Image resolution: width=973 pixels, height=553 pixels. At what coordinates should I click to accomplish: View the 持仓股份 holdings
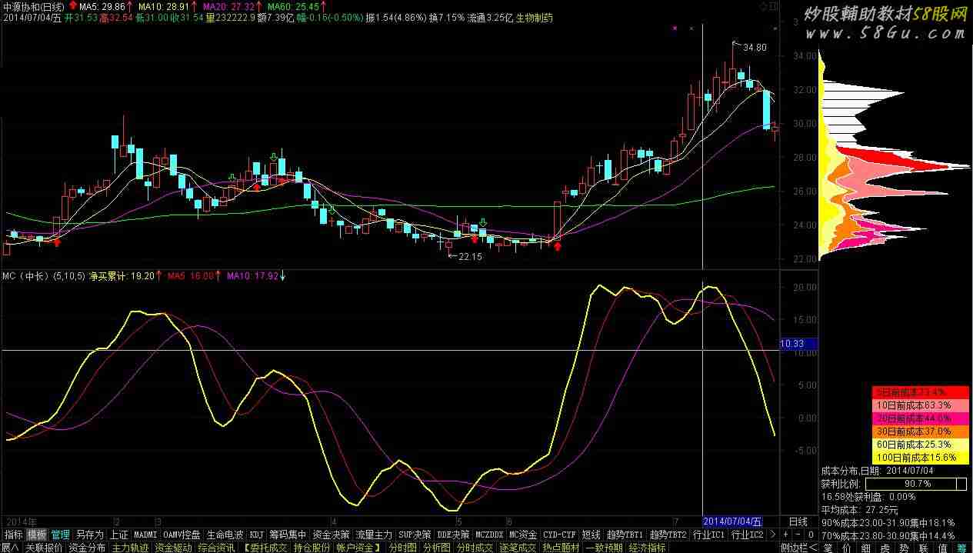tap(312, 548)
